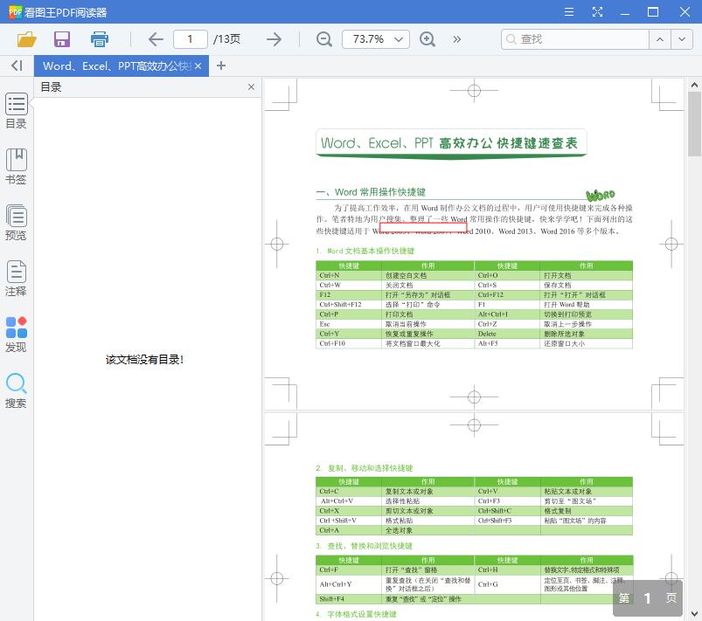
Task: Go to the next page with forward arrow
Action: click(274, 39)
